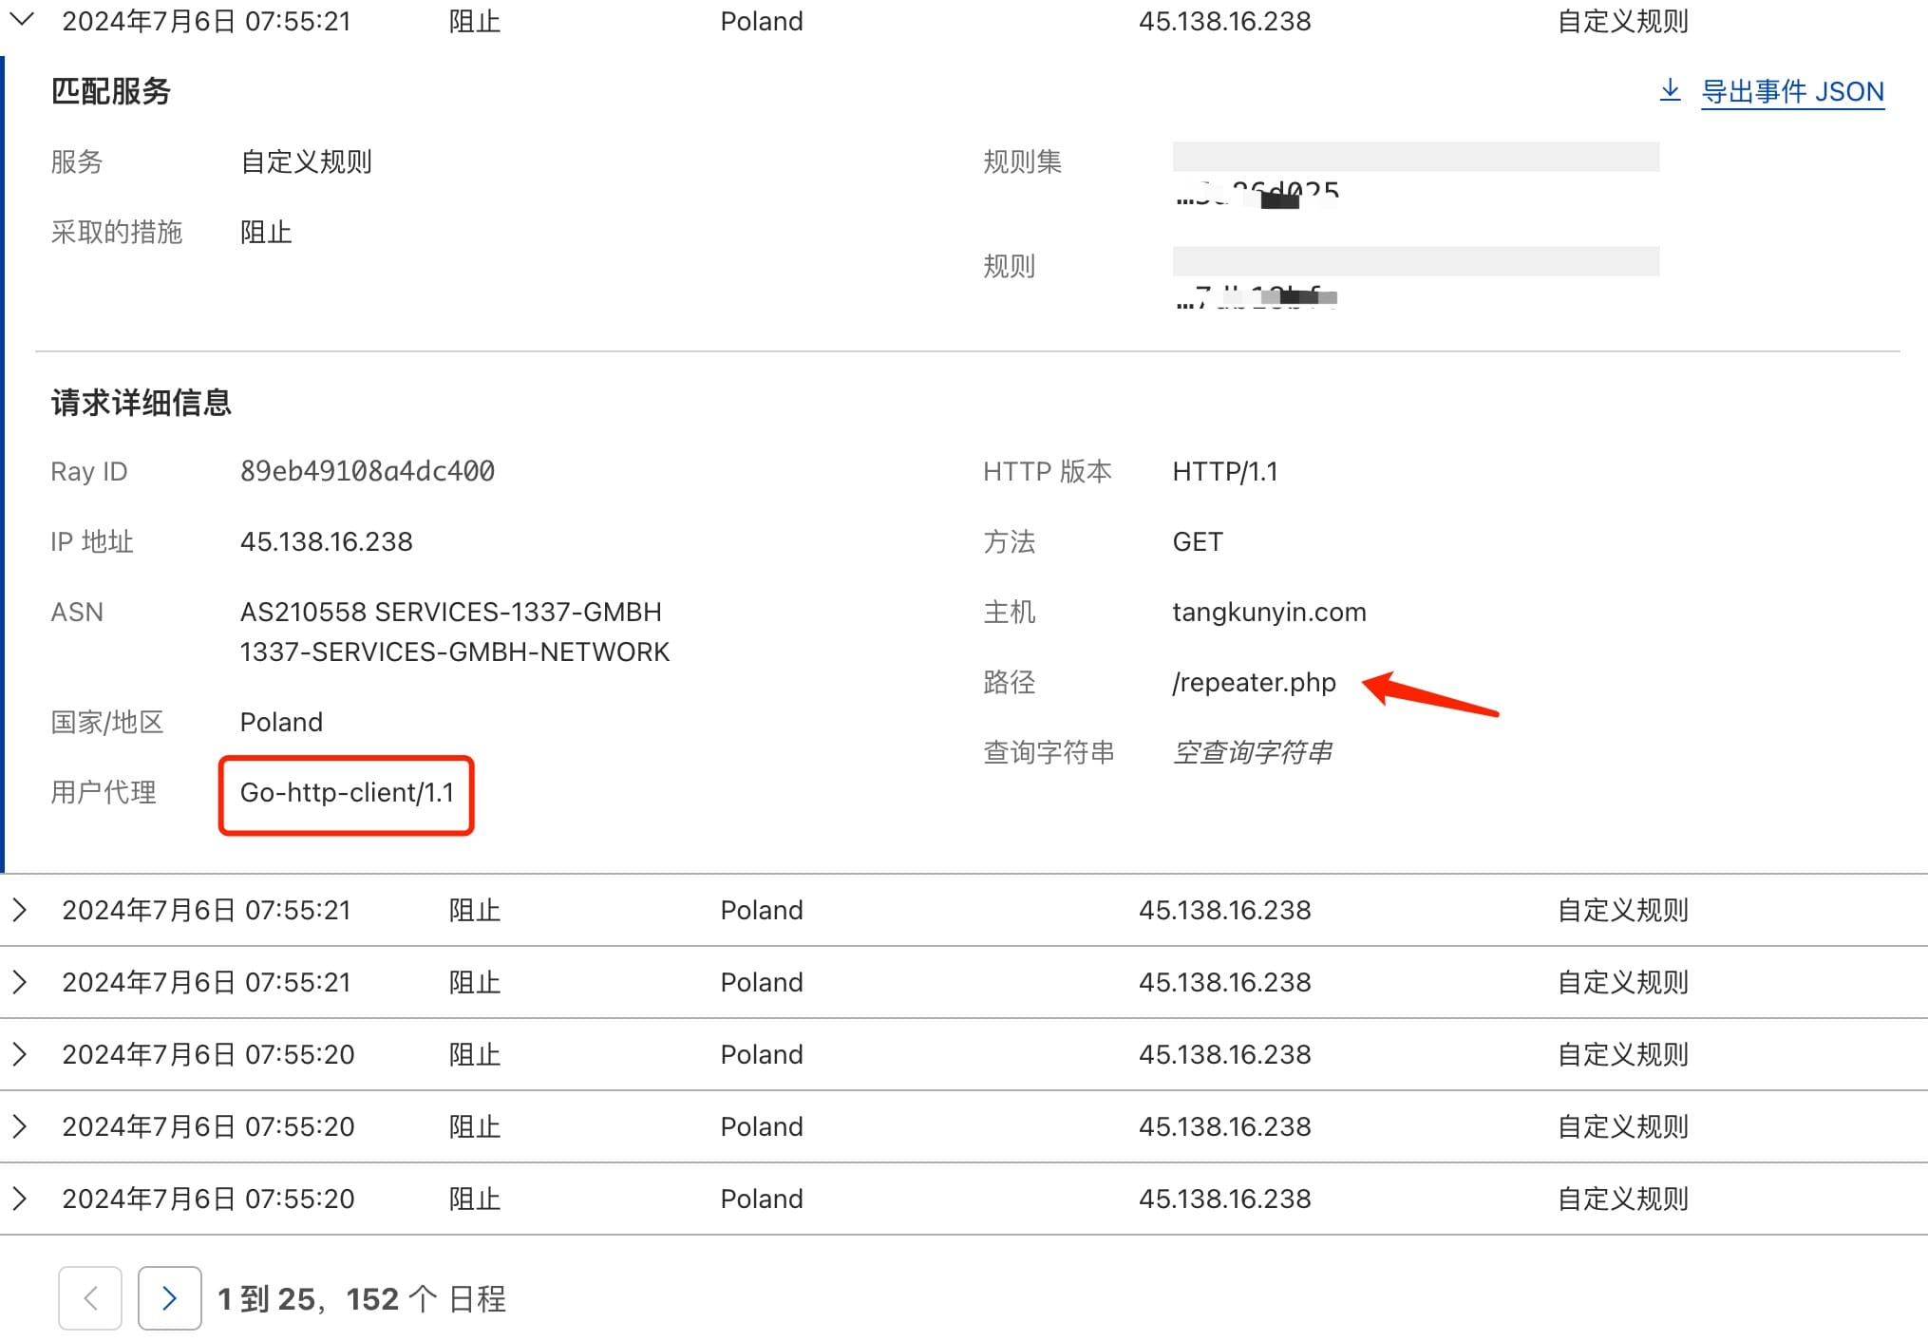Click the /repeater.php path value
The height and width of the screenshot is (1341, 1928).
coord(1254,683)
